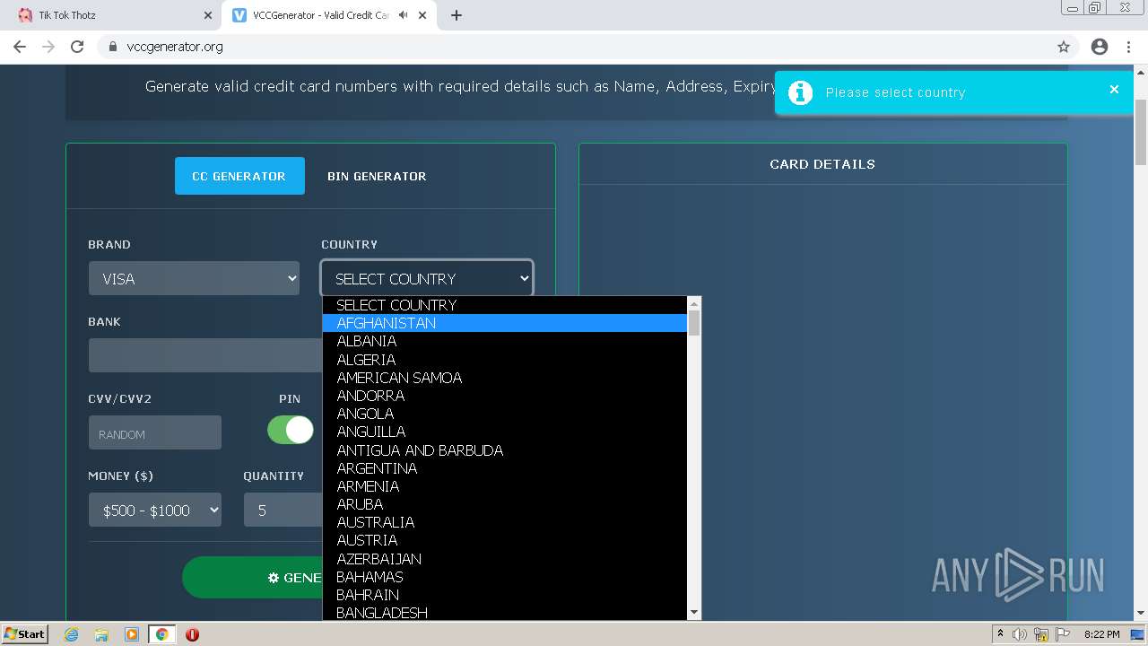The width and height of the screenshot is (1148, 646).
Task: Select BAHRAIN from the country list
Action: [505, 595]
